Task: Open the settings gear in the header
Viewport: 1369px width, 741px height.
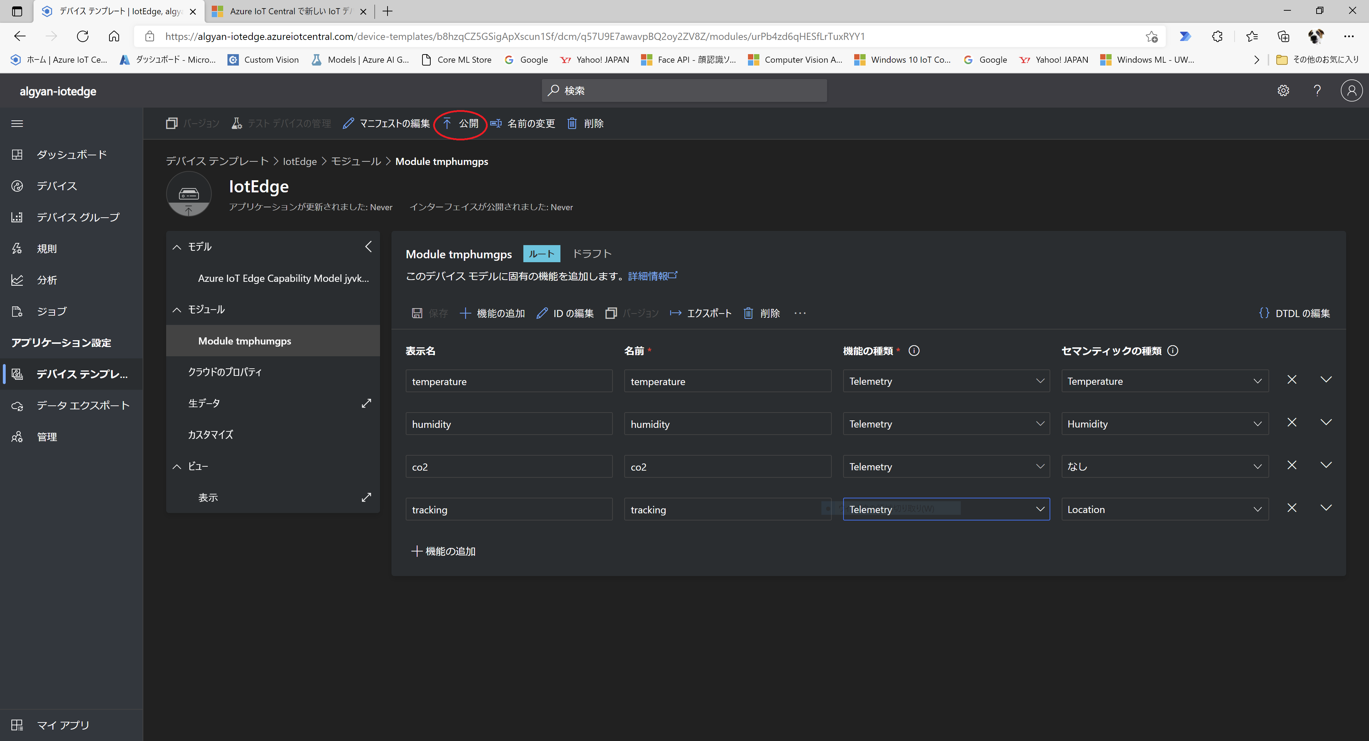Action: [x=1283, y=90]
